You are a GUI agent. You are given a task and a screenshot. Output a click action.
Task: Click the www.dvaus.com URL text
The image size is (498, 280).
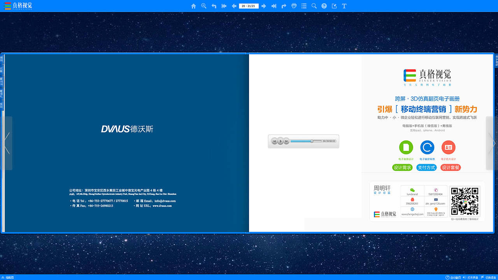tap(162, 206)
